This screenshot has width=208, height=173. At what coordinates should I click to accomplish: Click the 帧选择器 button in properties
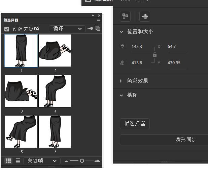point(135,123)
